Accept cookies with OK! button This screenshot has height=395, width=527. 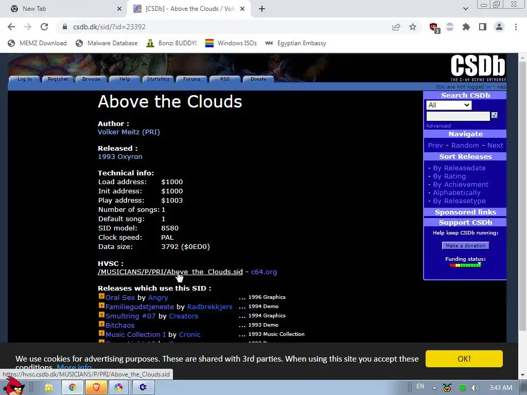point(464,358)
